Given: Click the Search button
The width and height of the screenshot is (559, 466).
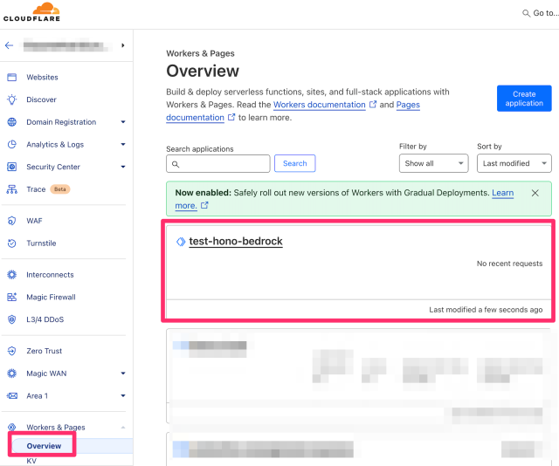Looking at the screenshot, I should [x=295, y=163].
